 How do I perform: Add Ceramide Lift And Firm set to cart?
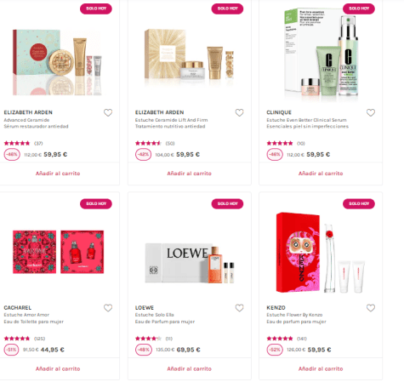point(189,174)
